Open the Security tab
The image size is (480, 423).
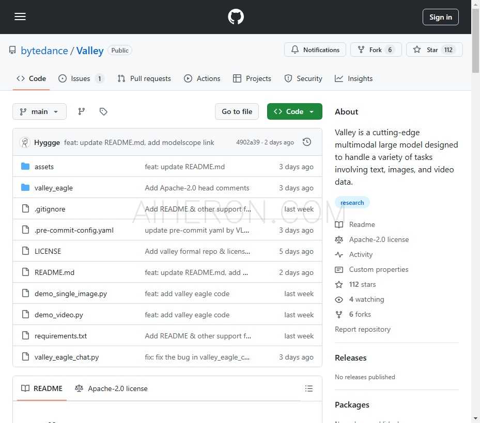[303, 78]
